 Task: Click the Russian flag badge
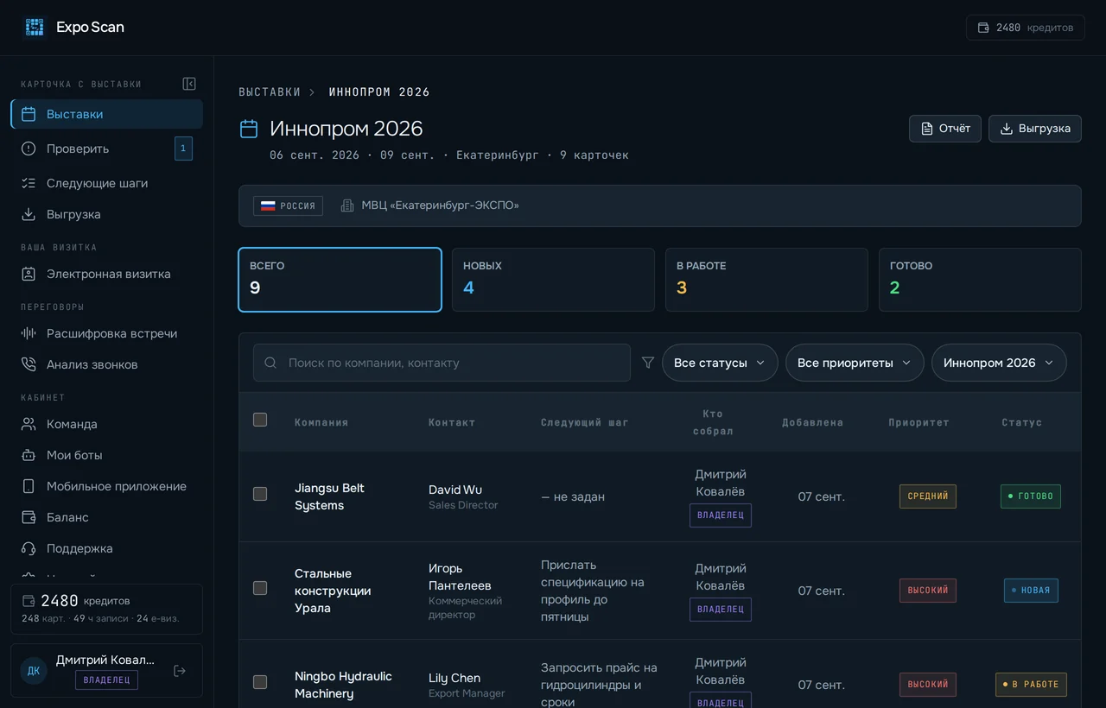(288, 205)
